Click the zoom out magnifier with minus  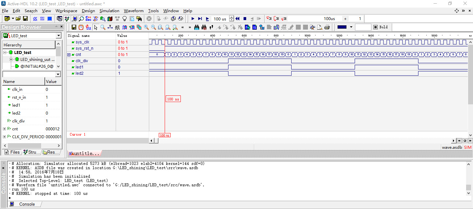(154, 27)
